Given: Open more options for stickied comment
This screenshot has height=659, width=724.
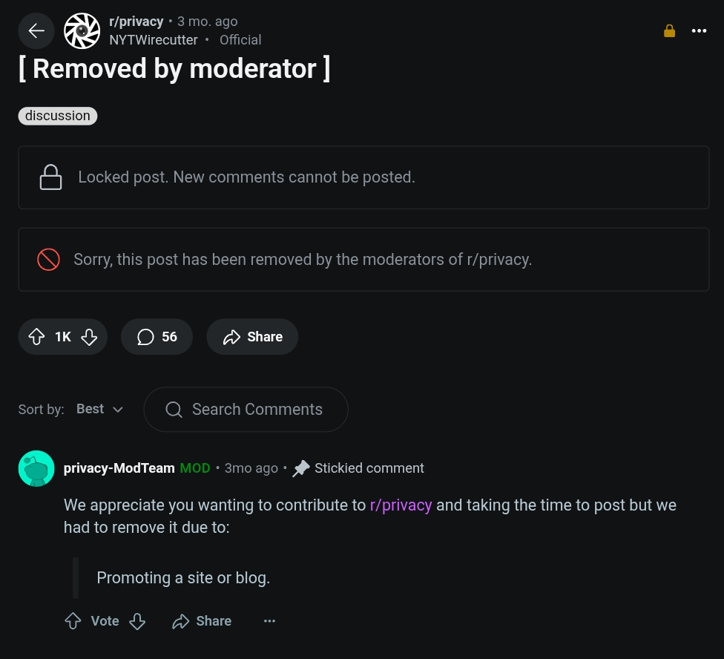Looking at the screenshot, I should [x=269, y=621].
